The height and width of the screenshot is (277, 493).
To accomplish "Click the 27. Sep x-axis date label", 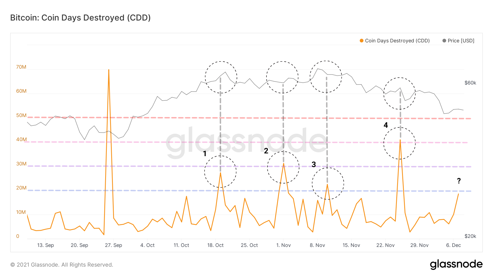I will coord(113,245).
